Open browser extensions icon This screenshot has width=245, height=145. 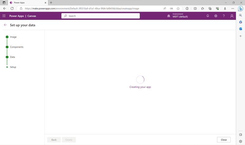[x=187, y=9]
